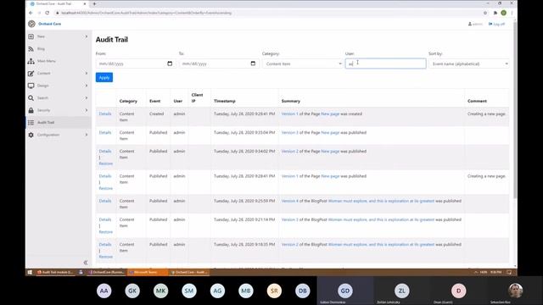543x305 pixels.
Task: Open the browser extensions puzzle icon
Action: point(495,13)
